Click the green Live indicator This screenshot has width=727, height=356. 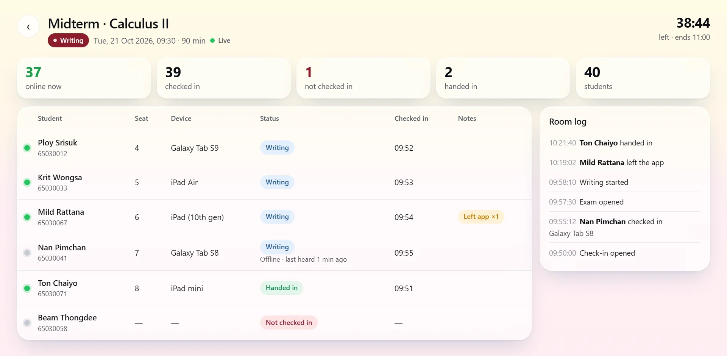220,41
